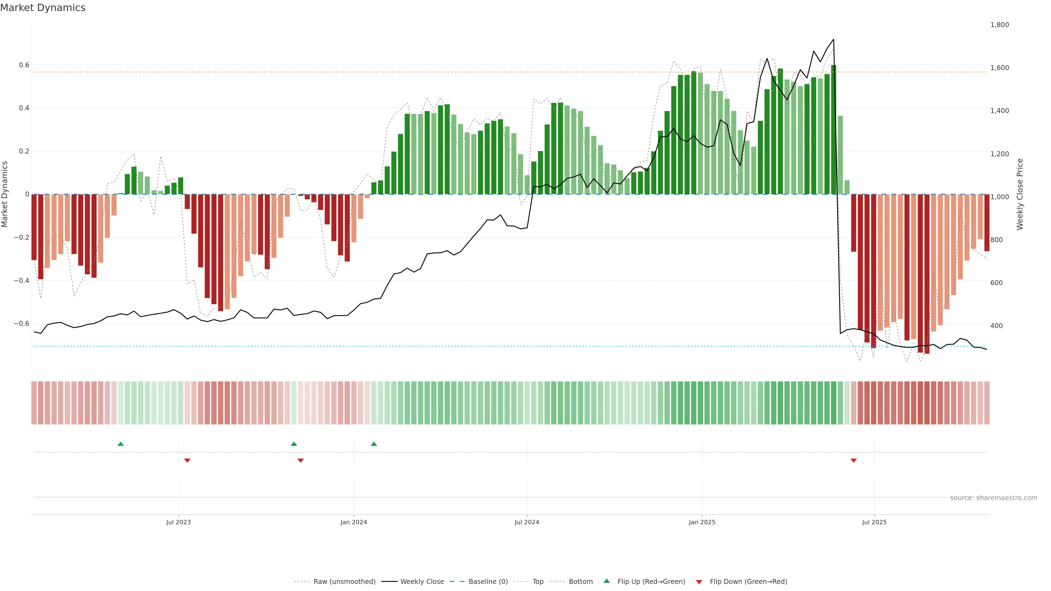Click the Market Dynamics chart title

click(43, 8)
